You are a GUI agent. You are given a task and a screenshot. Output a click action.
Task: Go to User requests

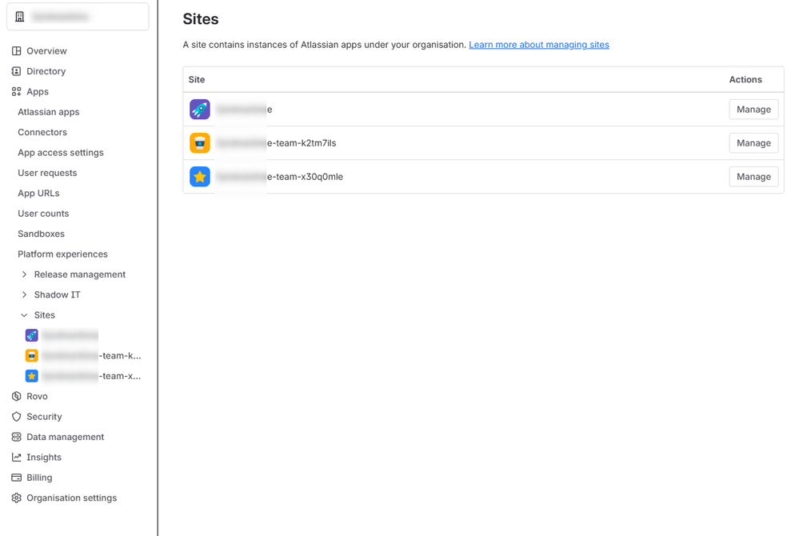click(47, 174)
